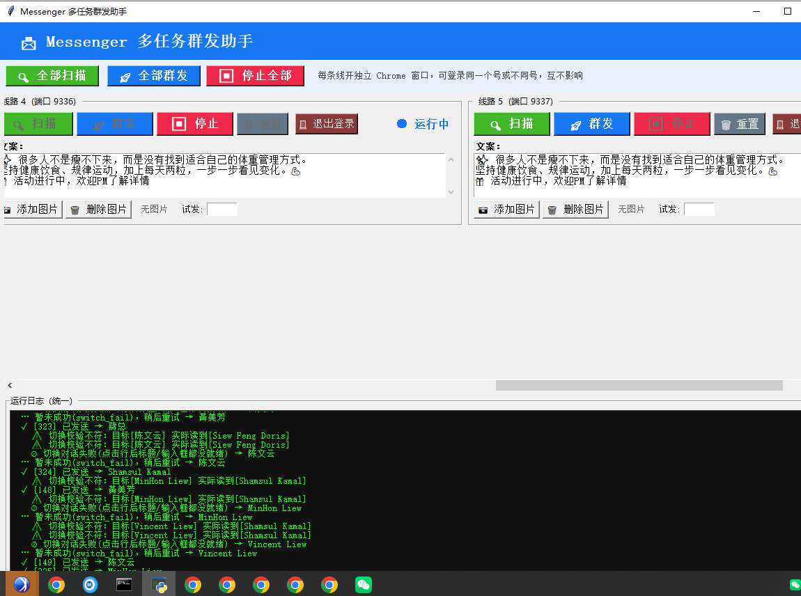The height and width of the screenshot is (596, 801).
Task: Click dimmed 停止 button in 线路 5
Action: 671,124
